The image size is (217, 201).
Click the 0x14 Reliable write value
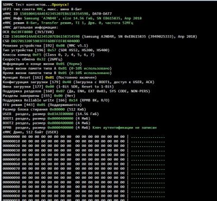(73, 100)
